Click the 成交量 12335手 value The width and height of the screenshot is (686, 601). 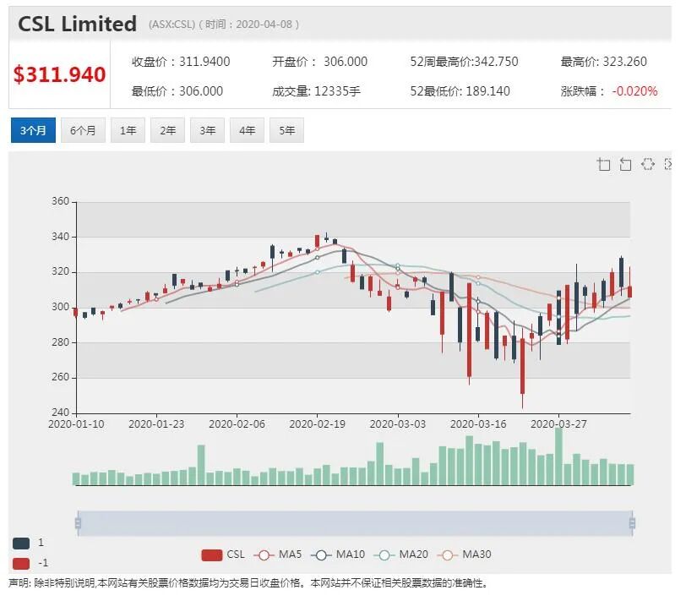coord(316,91)
